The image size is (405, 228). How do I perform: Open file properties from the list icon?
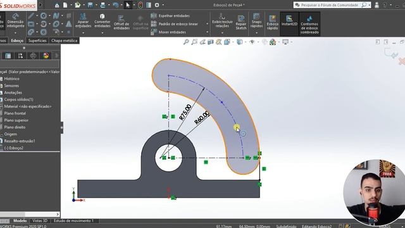[149, 5]
